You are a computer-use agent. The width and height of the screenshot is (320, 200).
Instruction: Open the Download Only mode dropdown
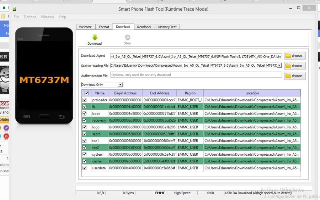tap(102, 85)
